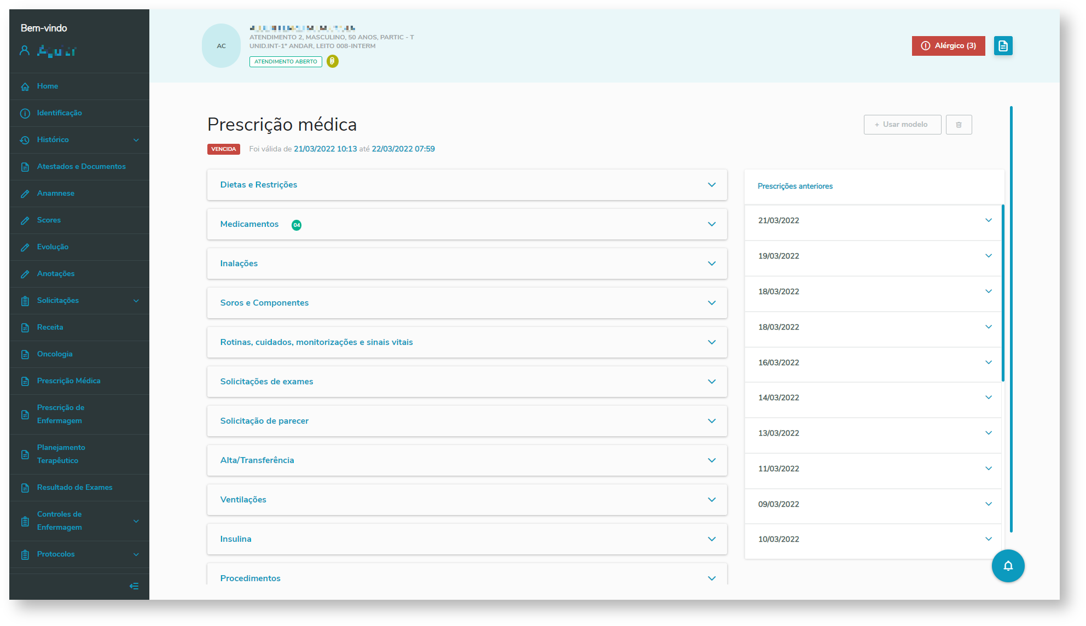
Task: Click the patient AC avatar circle
Action: 221,46
